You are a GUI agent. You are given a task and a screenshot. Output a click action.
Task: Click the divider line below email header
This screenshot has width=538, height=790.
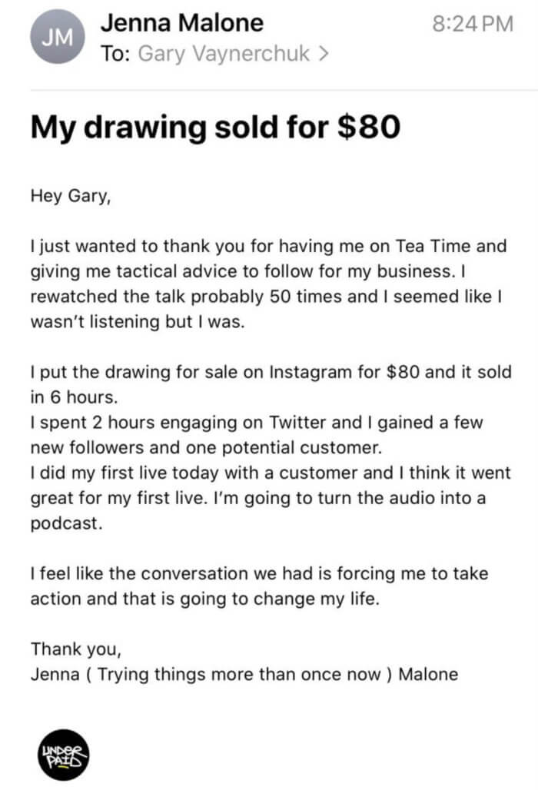click(284, 90)
